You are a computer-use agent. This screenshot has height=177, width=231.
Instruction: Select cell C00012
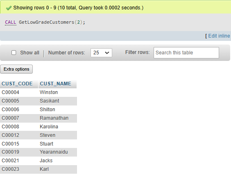tap(11, 135)
